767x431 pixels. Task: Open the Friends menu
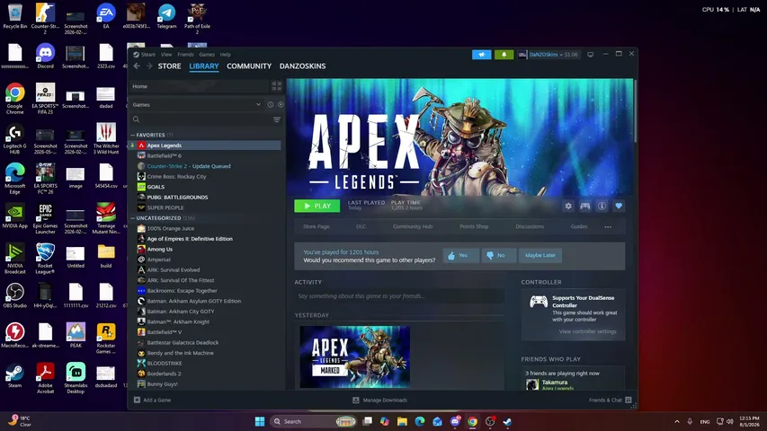coord(185,55)
